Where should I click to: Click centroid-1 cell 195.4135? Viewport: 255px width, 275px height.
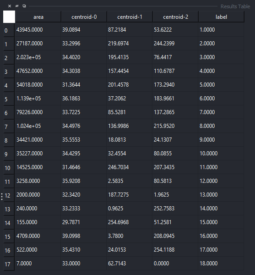[130, 57]
